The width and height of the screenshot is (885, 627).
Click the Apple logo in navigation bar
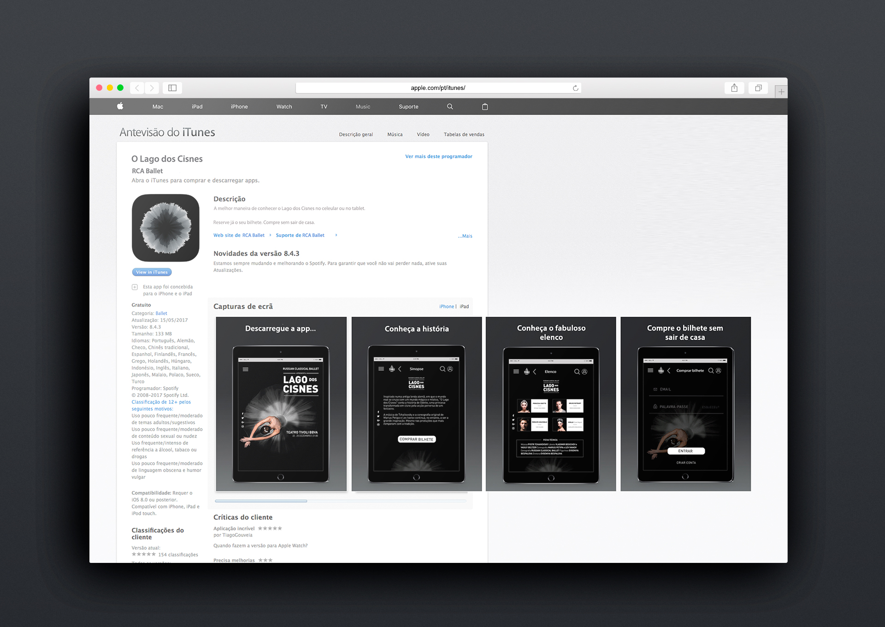(120, 106)
